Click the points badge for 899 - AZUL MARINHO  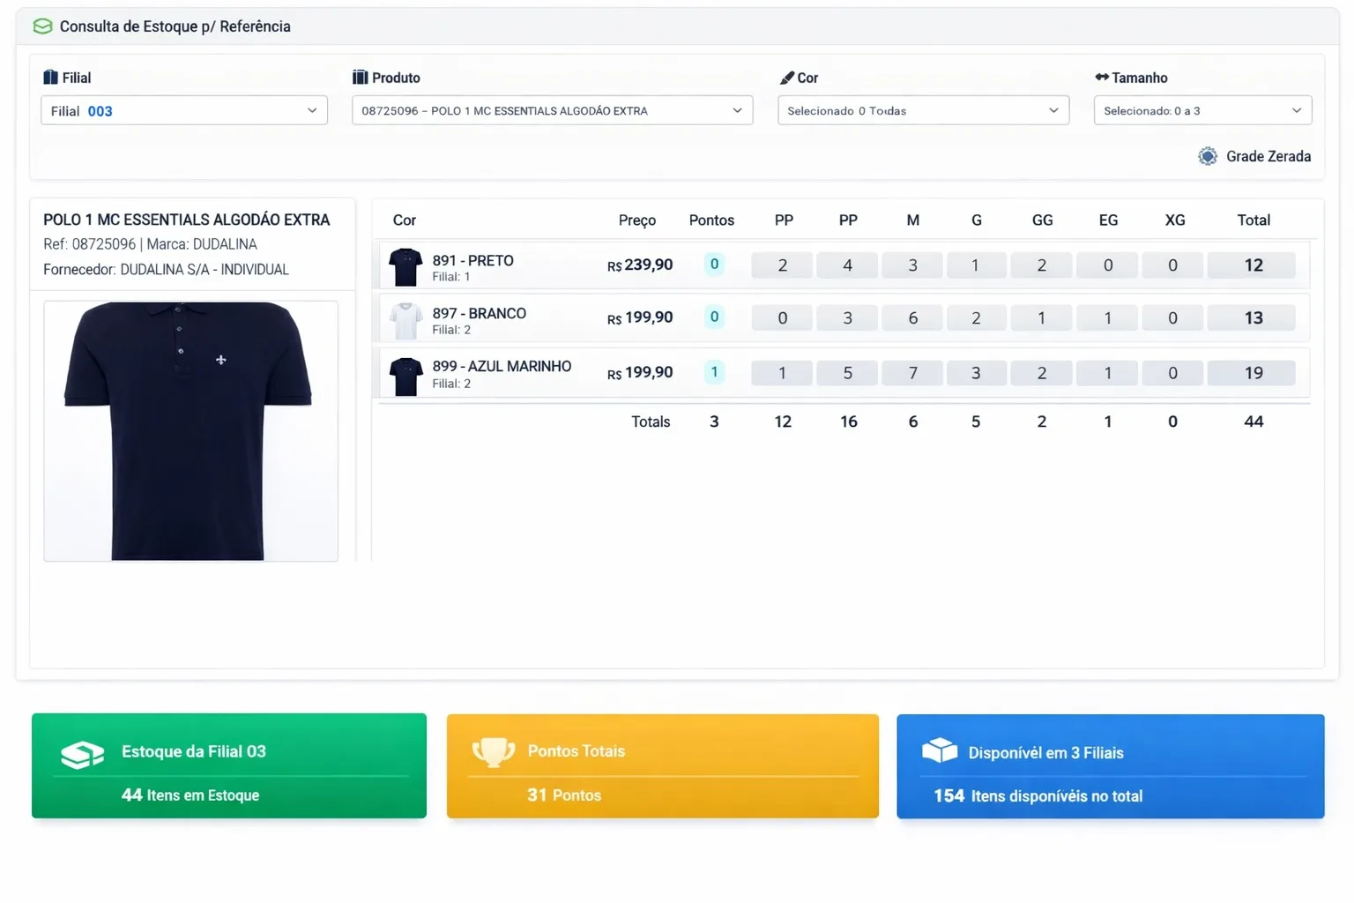714,372
